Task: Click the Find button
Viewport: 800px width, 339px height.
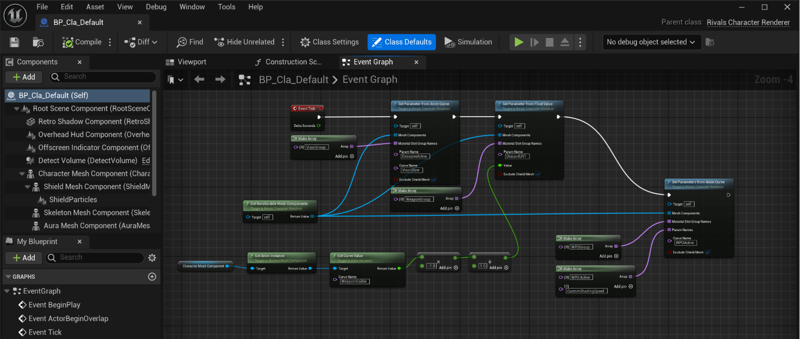Action: pos(190,42)
